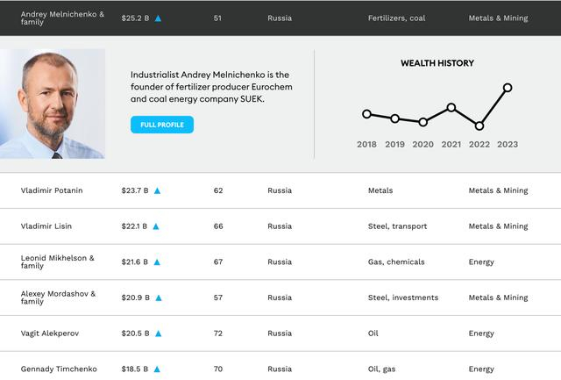Click up arrow next to $20.5 B
The width and height of the screenshot is (561, 380).
157,333
